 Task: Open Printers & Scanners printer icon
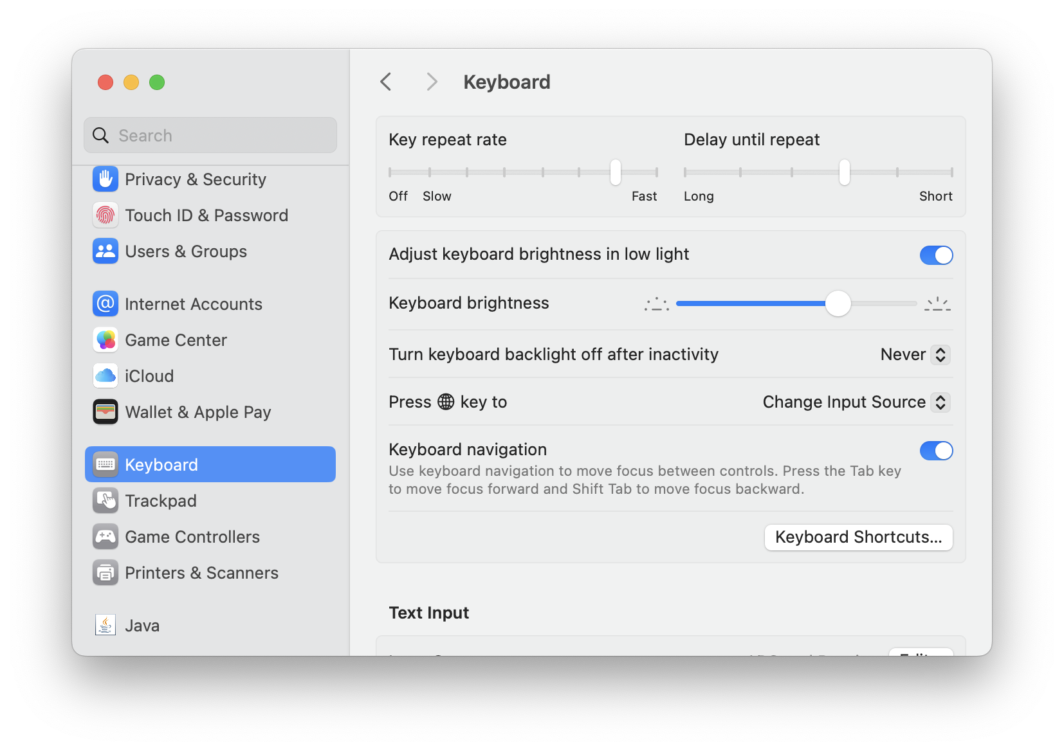coord(105,572)
